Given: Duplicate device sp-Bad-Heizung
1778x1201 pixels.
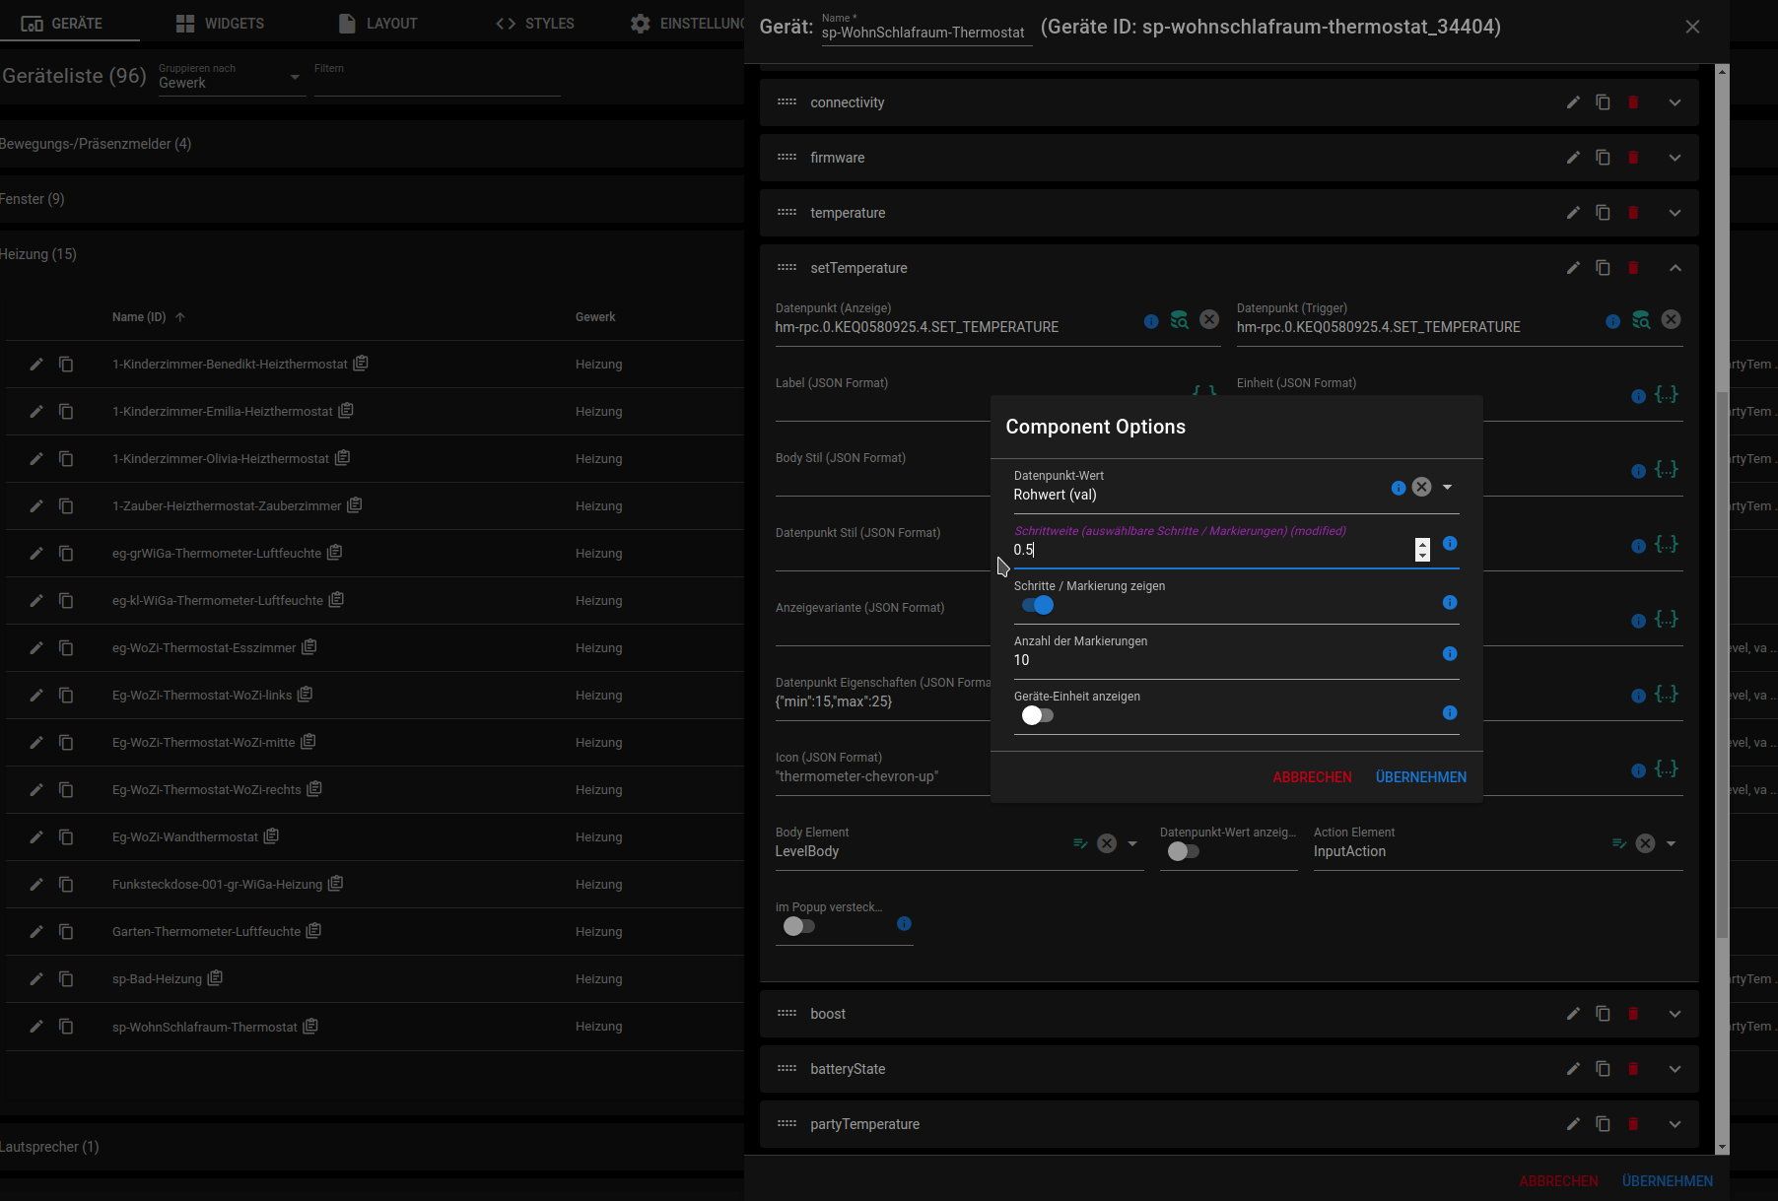Looking at the screenshot, I should pos(66,979).
